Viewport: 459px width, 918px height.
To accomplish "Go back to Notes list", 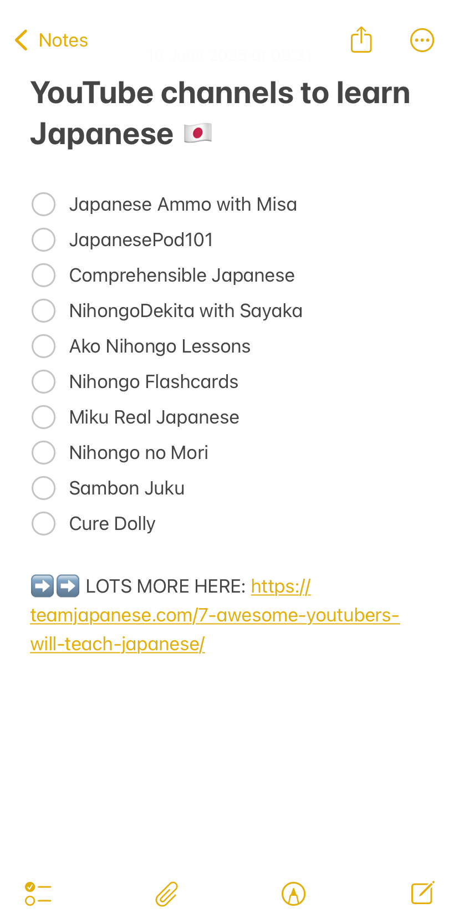I will pyautogui.click(x=63, y=40).
